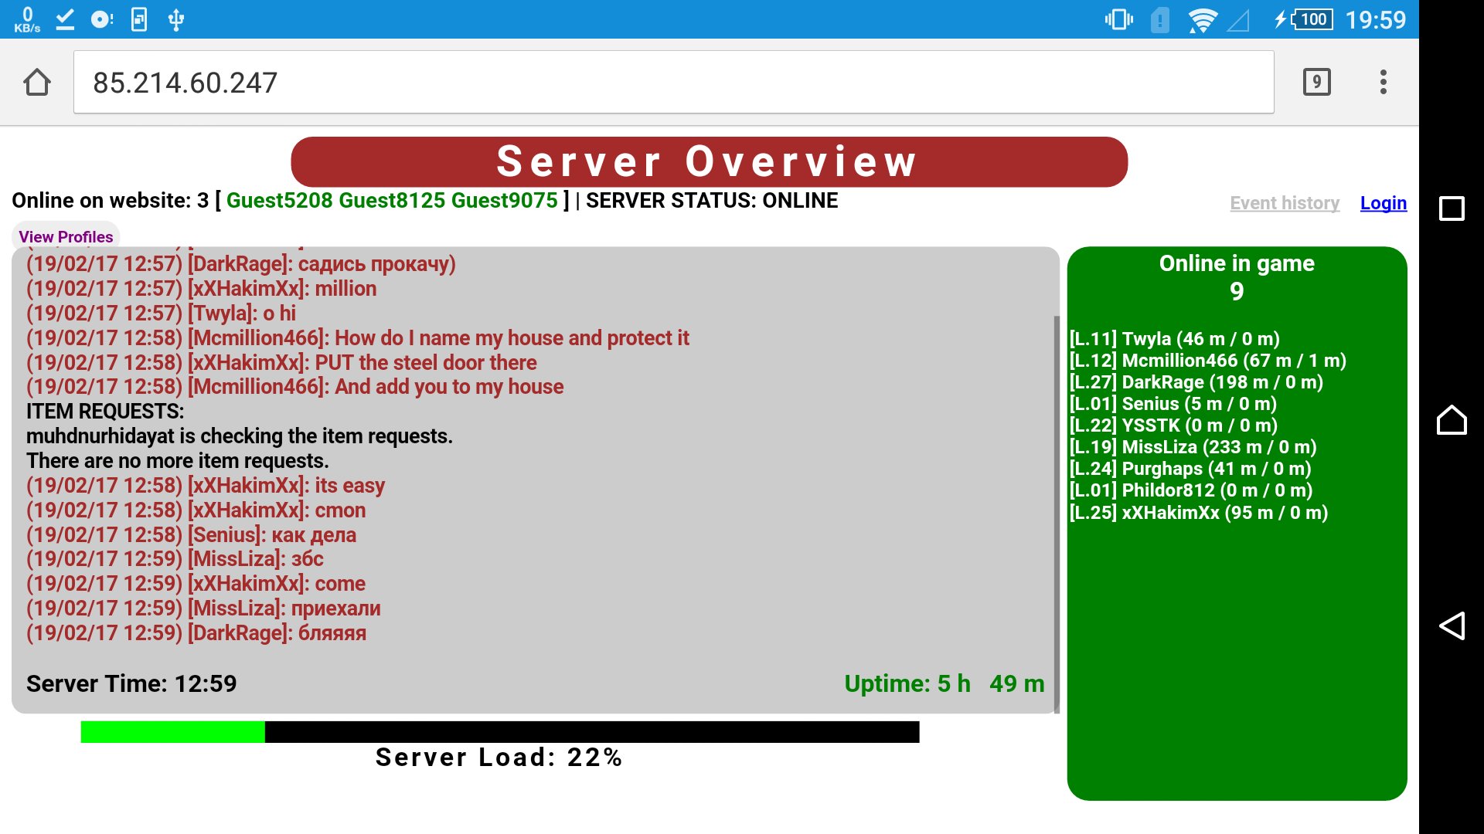Open the Login link
Viewport: 1484px width, 834px height.
(1383, 203)
